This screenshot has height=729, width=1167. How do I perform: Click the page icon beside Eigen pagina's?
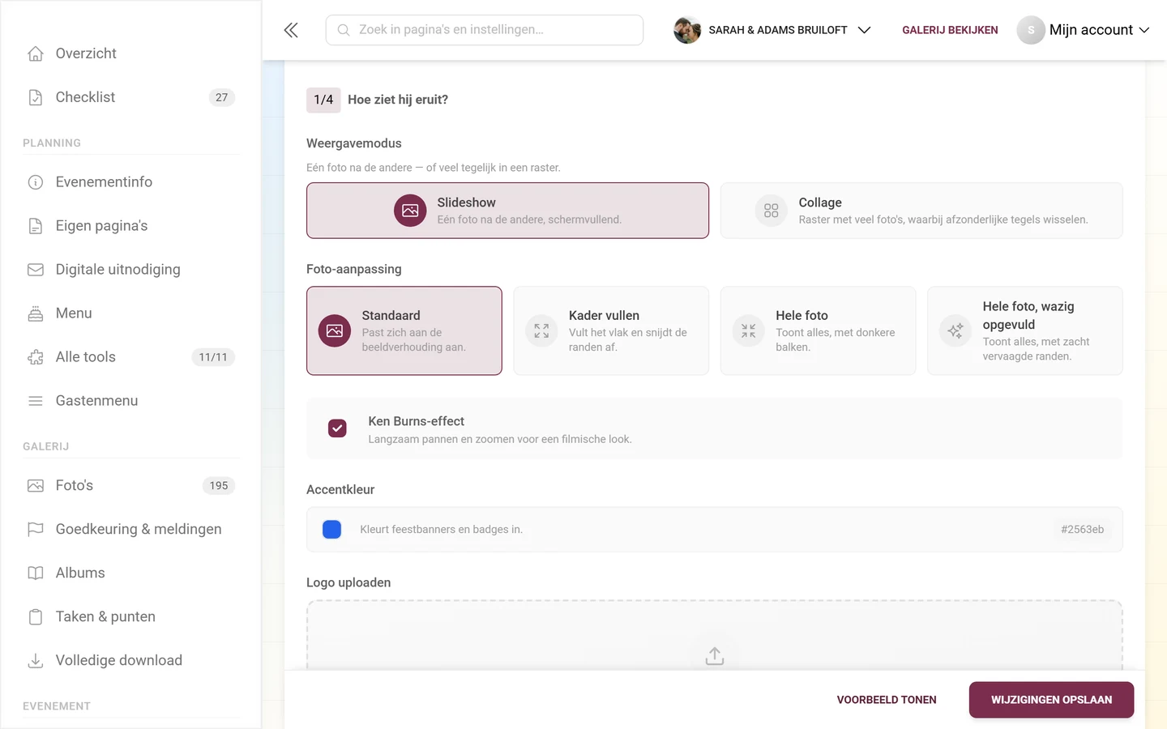(x=36, y=226)
